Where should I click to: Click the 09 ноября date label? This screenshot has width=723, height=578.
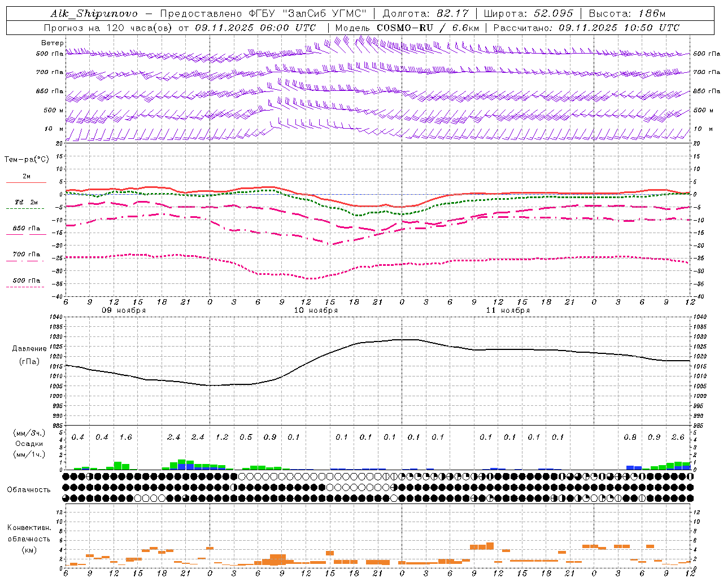click(x=124, y=310)
